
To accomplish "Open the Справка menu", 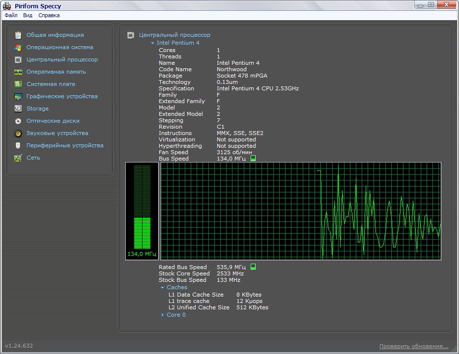I will coord(49,15).
